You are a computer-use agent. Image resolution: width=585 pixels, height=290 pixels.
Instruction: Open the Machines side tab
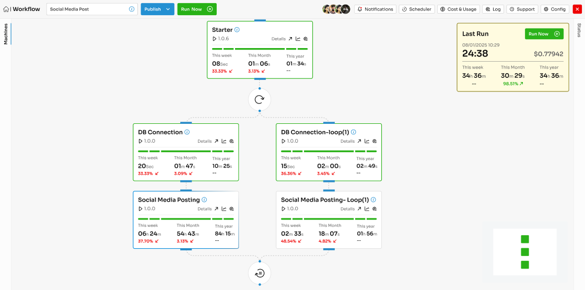tap(6, 34)
